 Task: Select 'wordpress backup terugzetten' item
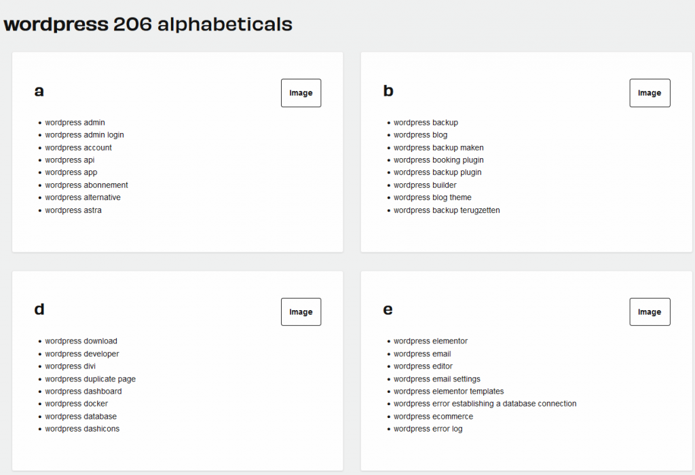pos(447,210)
